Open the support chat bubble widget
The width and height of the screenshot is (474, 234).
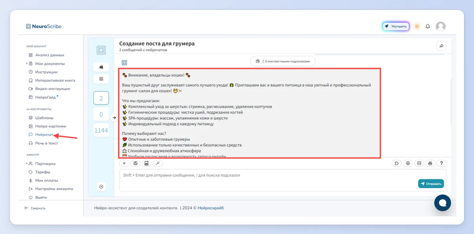point(443,203)
